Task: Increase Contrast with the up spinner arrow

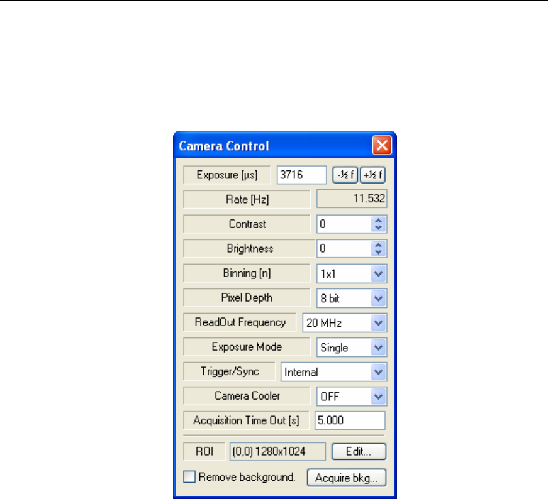Action: tap(378, 221)
